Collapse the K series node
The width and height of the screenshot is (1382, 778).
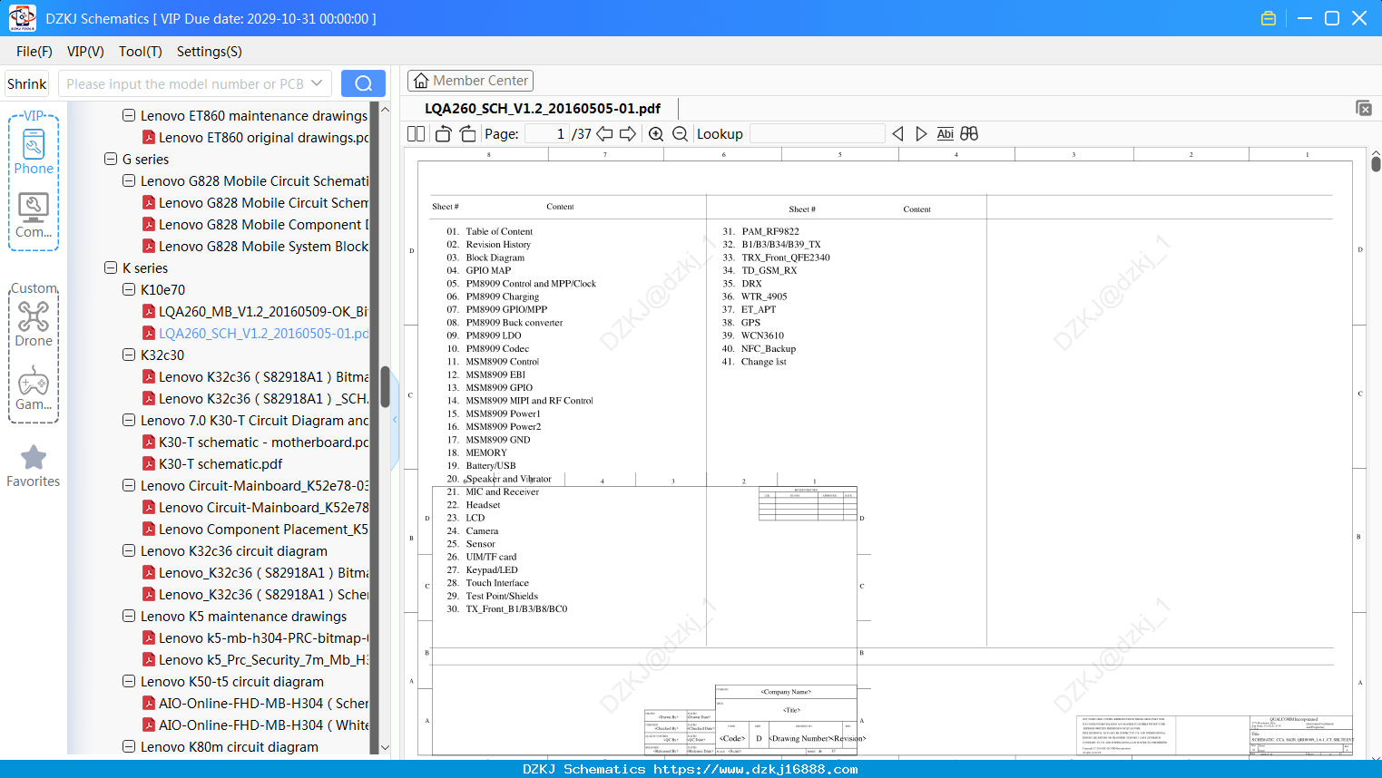tap(111, 267)
